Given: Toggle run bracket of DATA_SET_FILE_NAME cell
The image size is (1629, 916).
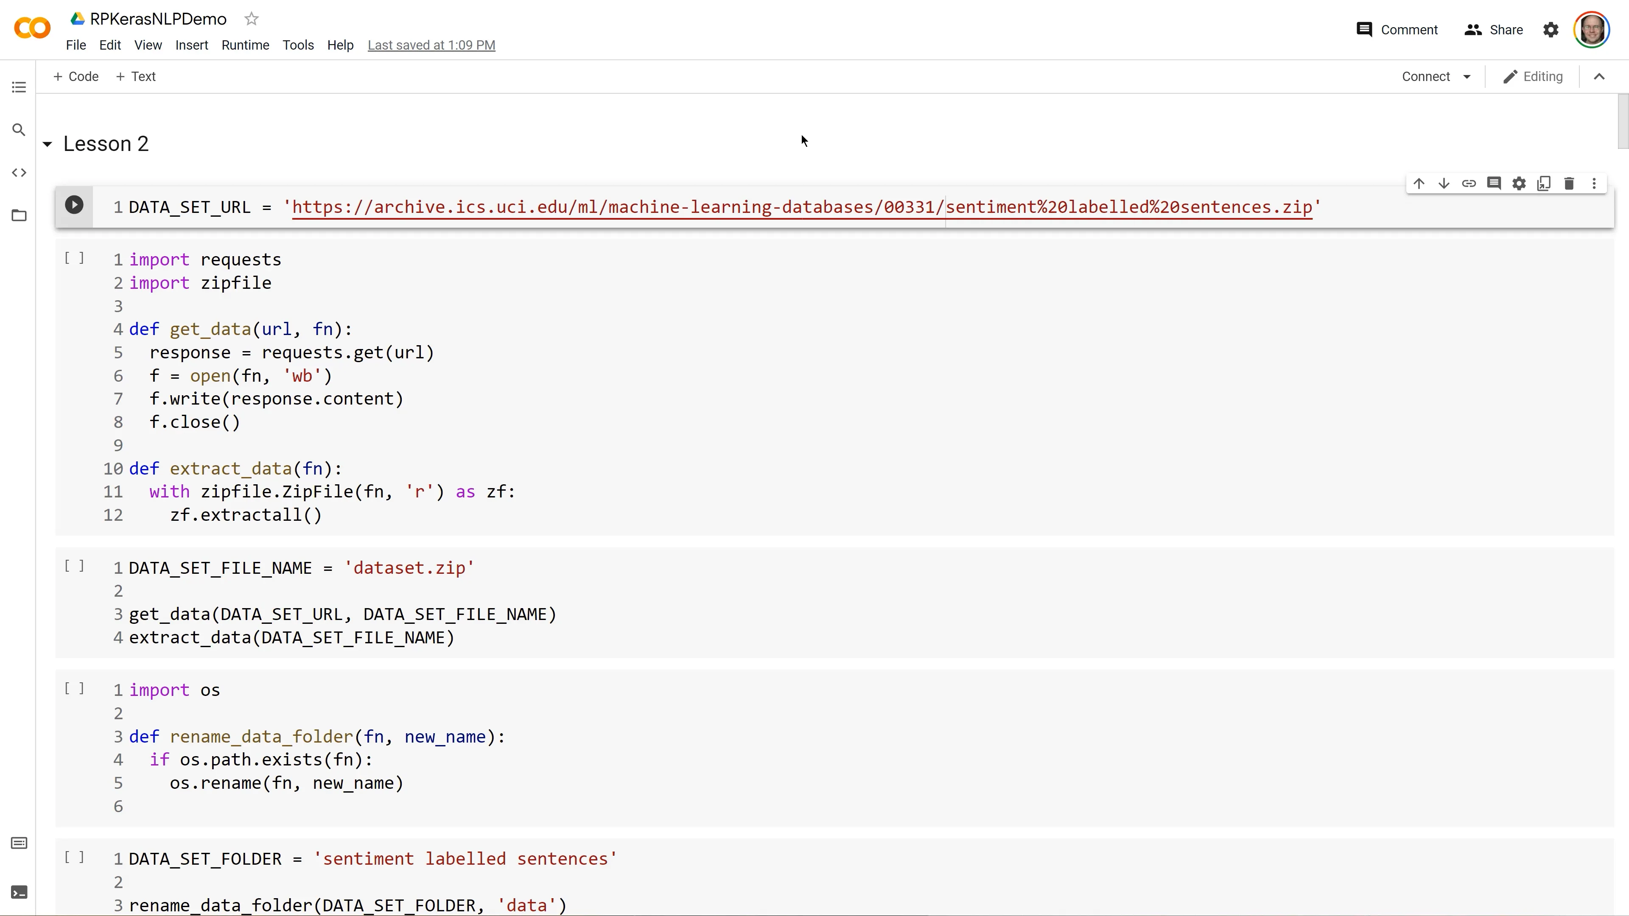Looking at the screenshot, I should tap(74, 566).
